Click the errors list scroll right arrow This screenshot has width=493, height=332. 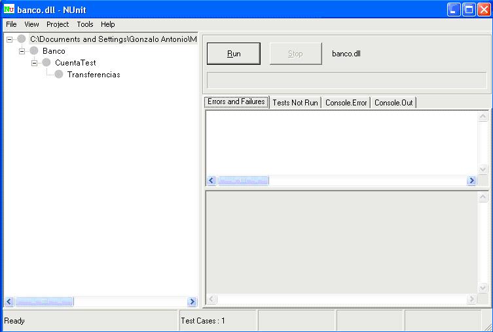[471, 181]
